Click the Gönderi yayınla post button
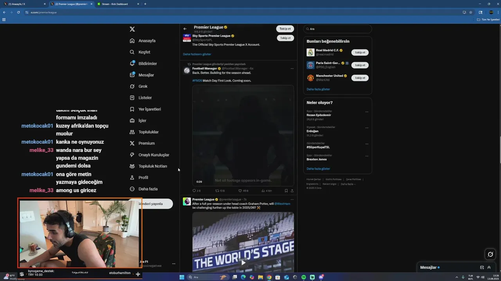Screen dimensions: 501x281 [x=151, y=204]
